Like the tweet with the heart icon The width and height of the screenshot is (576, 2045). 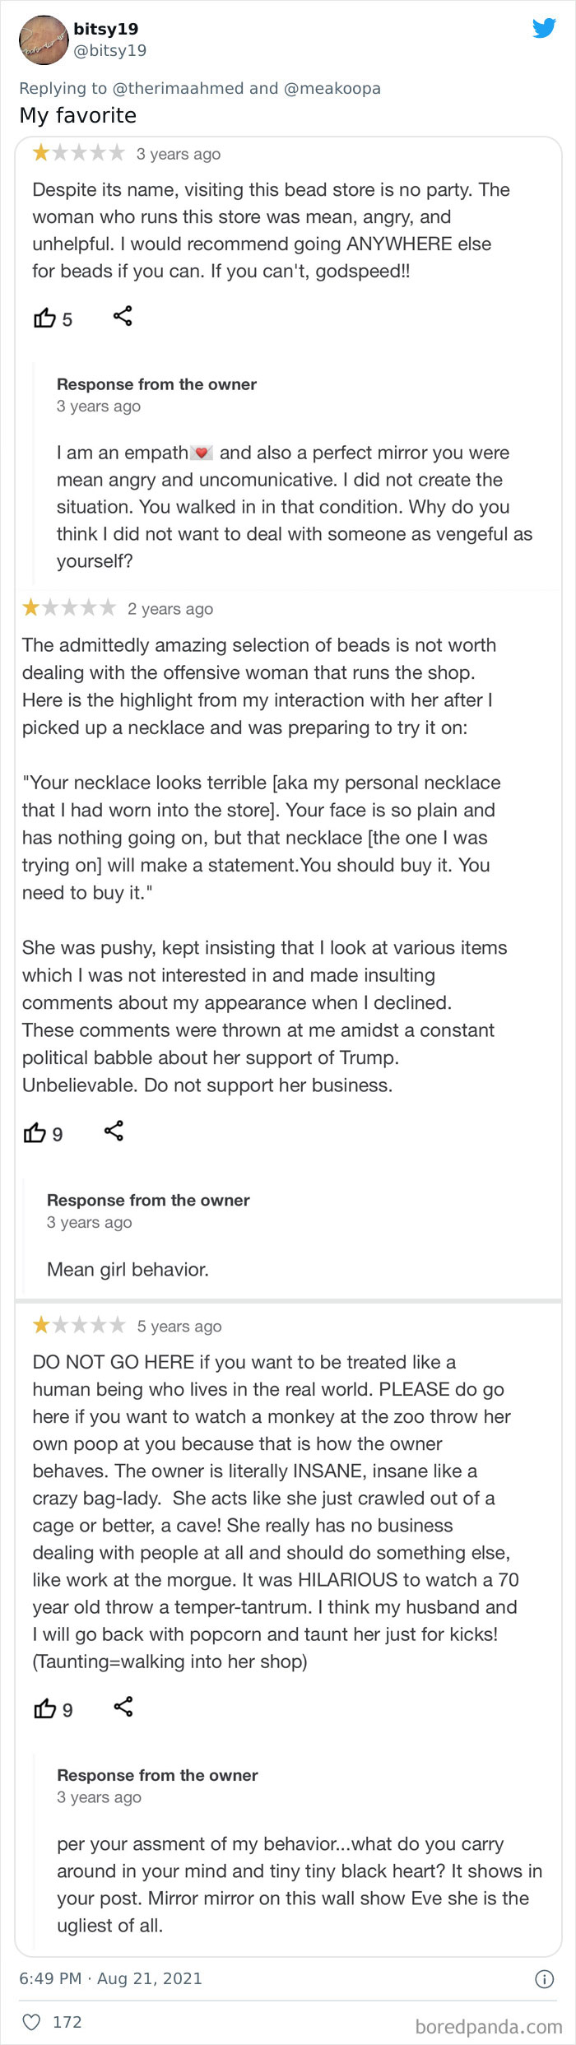[x=31, y=2022]
